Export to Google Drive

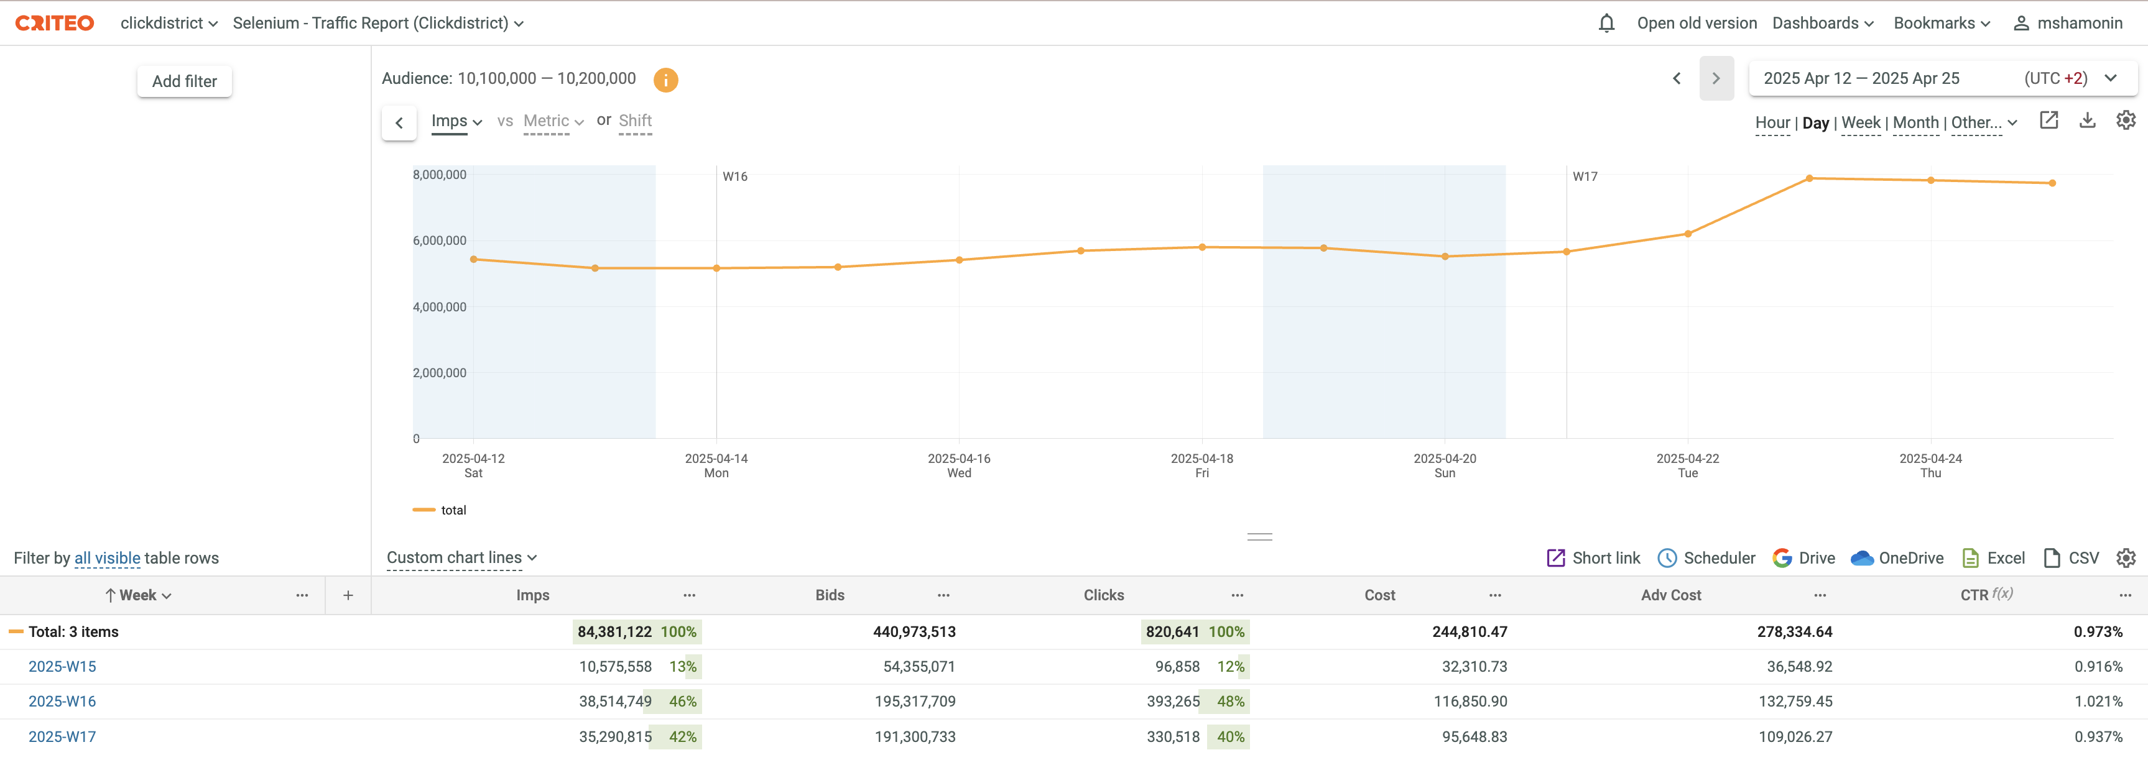[x=1803, y=558]
